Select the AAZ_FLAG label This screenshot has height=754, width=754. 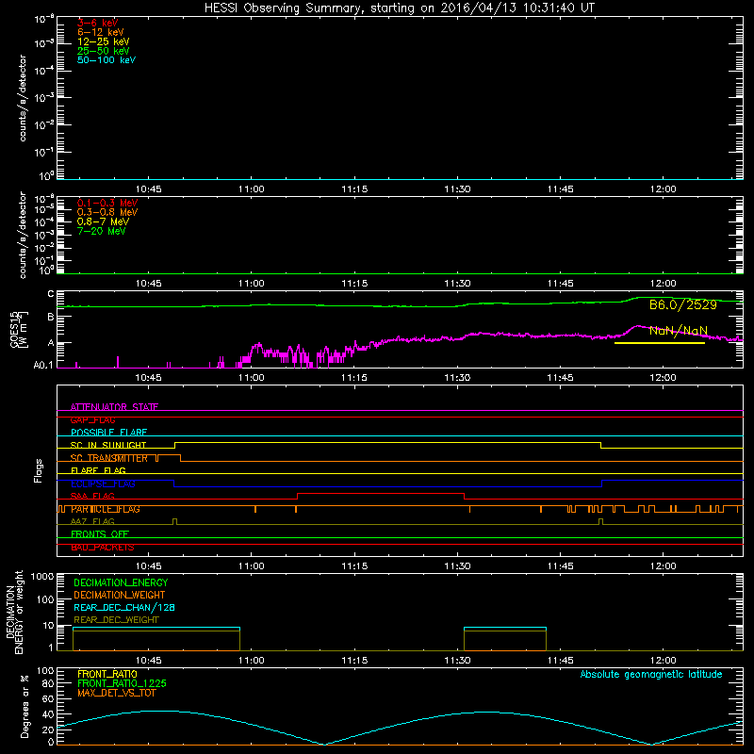92,522
